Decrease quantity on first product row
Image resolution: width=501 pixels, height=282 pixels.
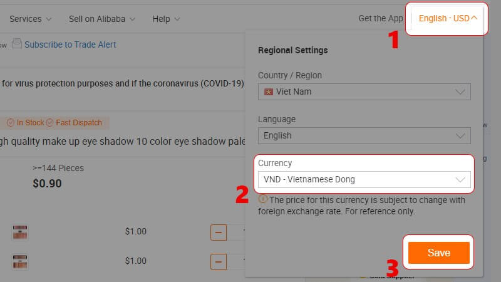[x=219, y=232]
